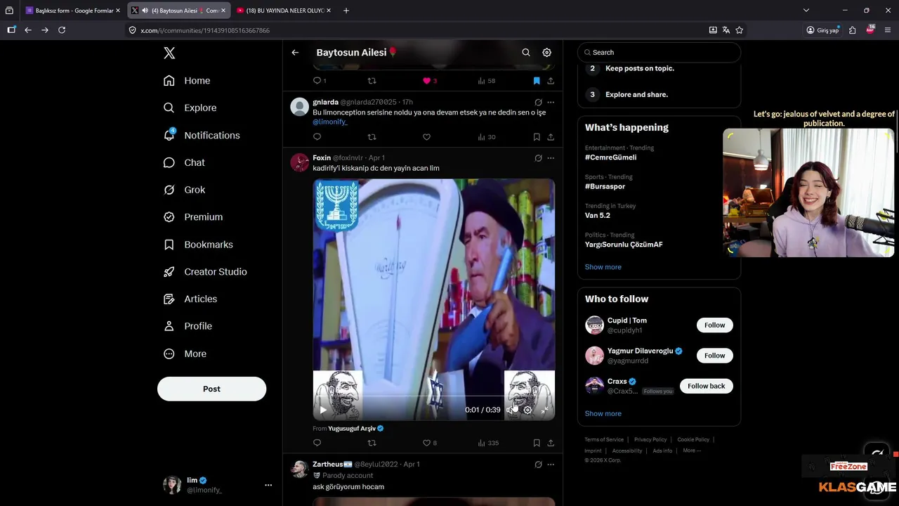Follow Yagmur Dilaveroglu
The height and width of the screenshot is (506, 899).
coord(714,356)
